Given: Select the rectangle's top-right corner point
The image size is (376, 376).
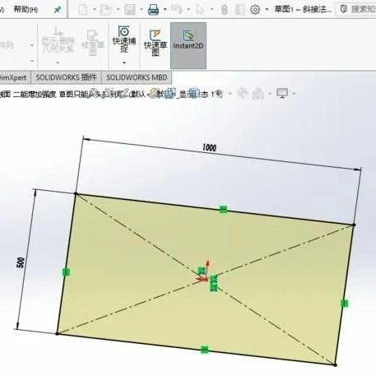Looking at the screenshot, I should pyautogui.click(x=354, y=225).
